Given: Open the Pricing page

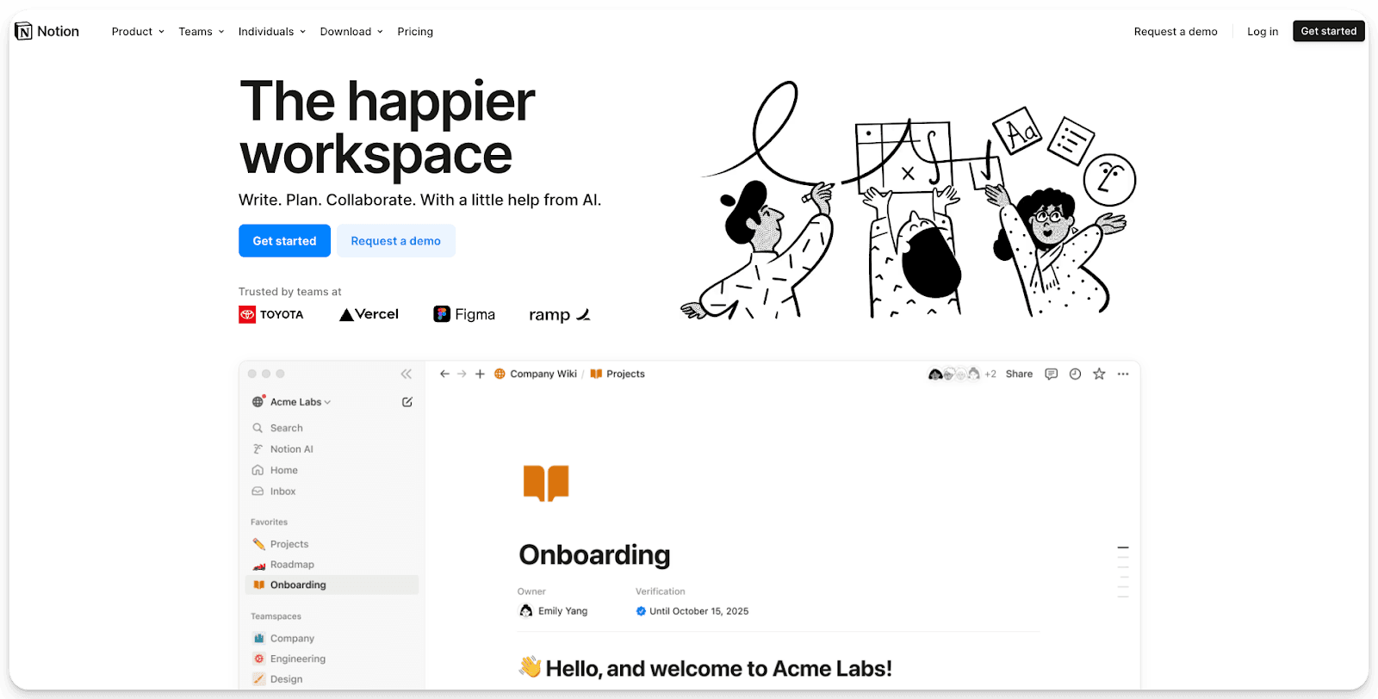Looking at the screenshot, I should [x=415, y=32].
